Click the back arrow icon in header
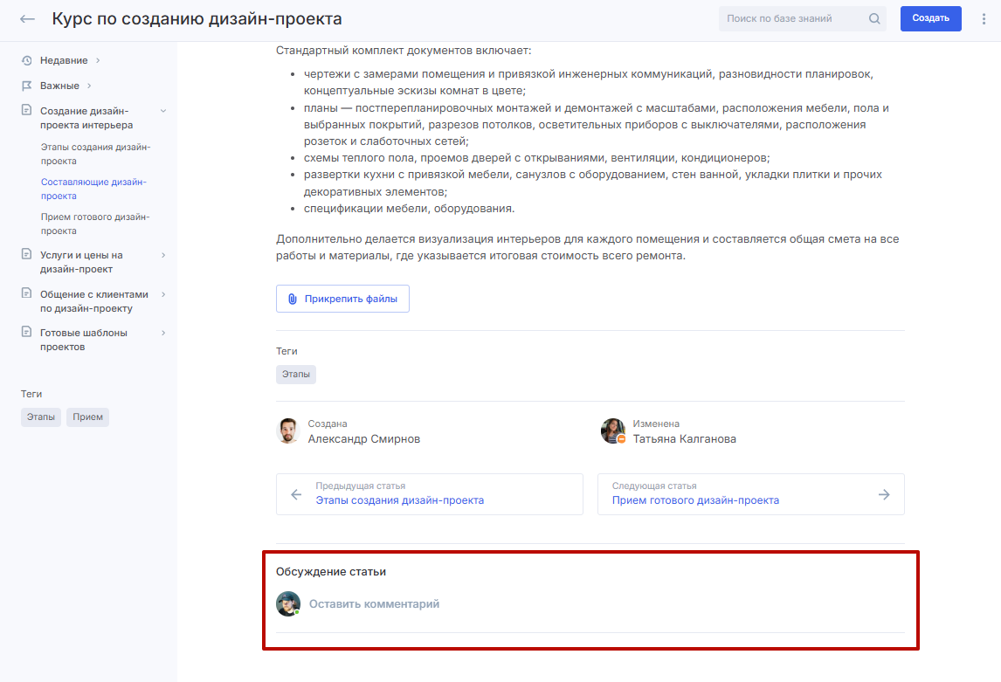 (x=28, y=18)
